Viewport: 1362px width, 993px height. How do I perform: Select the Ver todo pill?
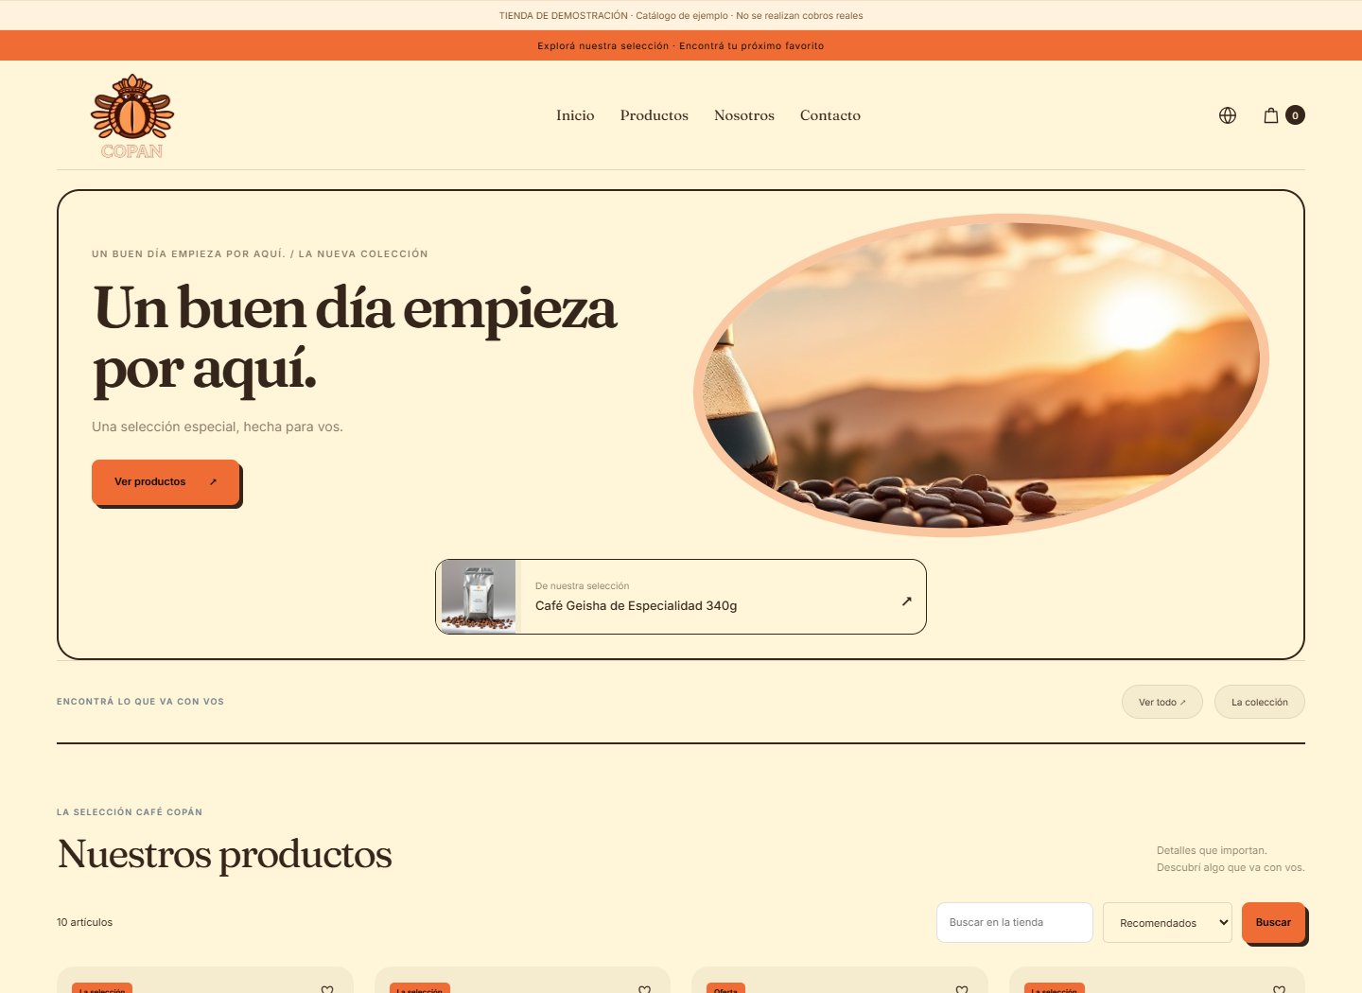[1162, 702]
